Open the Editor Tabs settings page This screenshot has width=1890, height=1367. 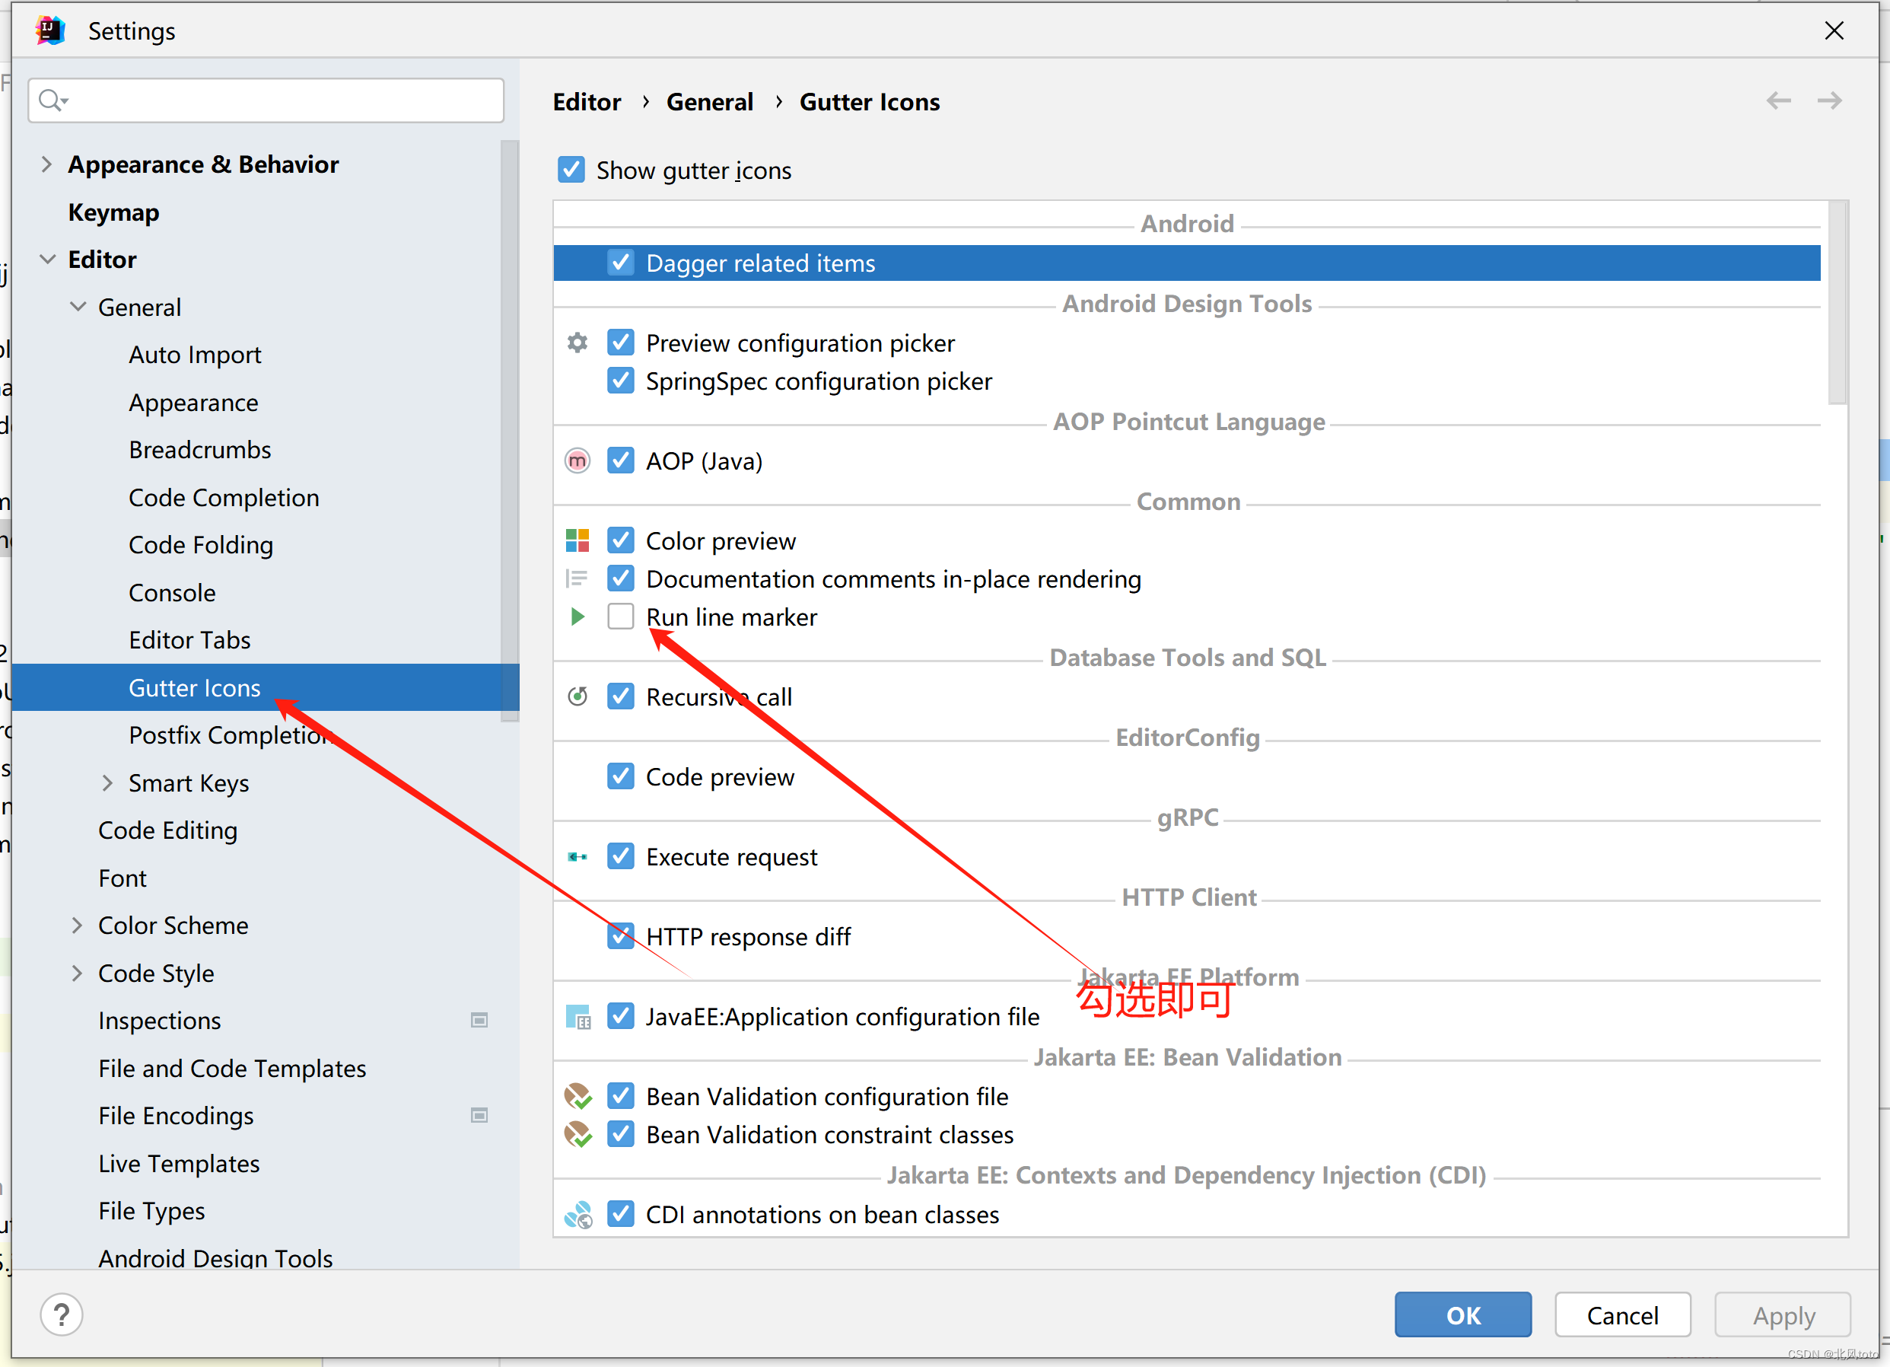[x=190, y=640]
